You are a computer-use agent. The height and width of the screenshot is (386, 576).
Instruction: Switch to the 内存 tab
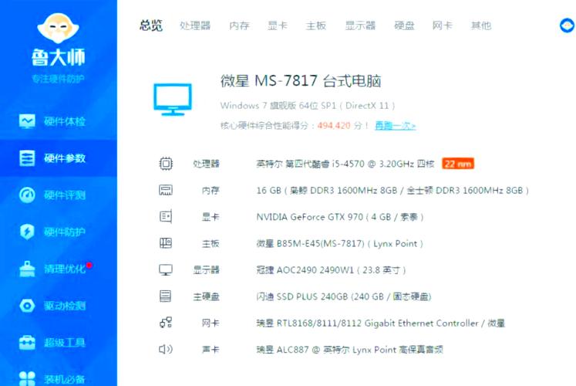click(240, 25)
